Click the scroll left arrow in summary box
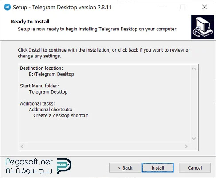The width and height of the screenshot is (216, 178). (22, 146)
